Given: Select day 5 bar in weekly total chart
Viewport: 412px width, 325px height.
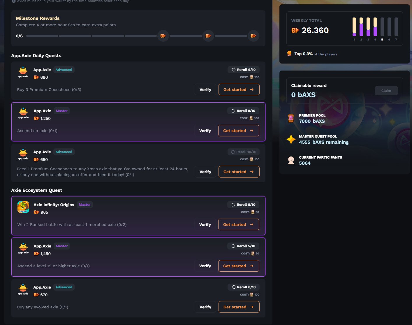Looking at the screenshot, I should pos(382,27).
